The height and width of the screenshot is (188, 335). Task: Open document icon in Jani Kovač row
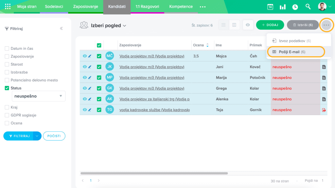point(324,67)
